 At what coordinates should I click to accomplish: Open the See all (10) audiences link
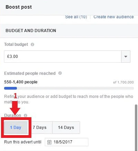click(76, 17)
